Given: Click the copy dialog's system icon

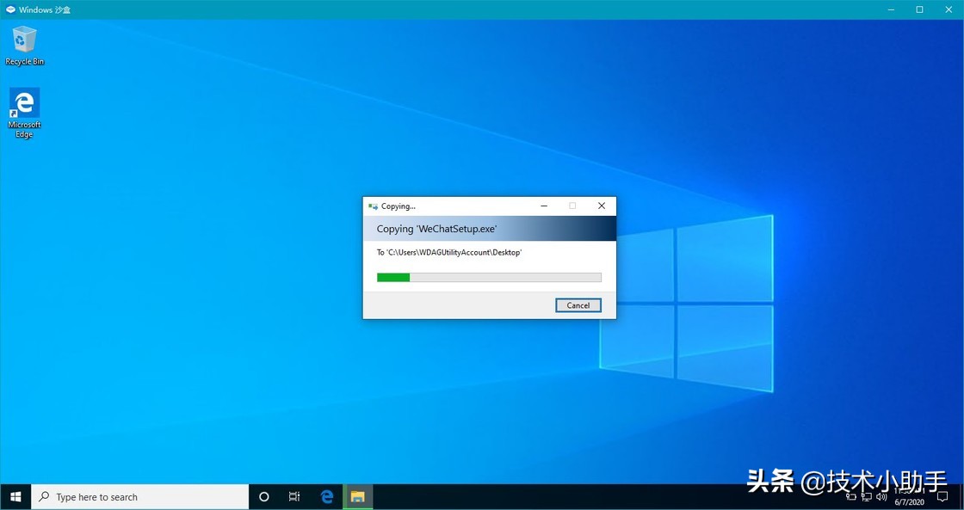Looking at the screenshot, I should [x=372, y=206].
